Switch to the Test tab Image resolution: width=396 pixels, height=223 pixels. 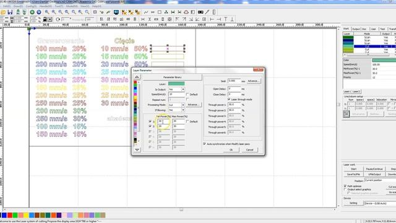(382, 29)
